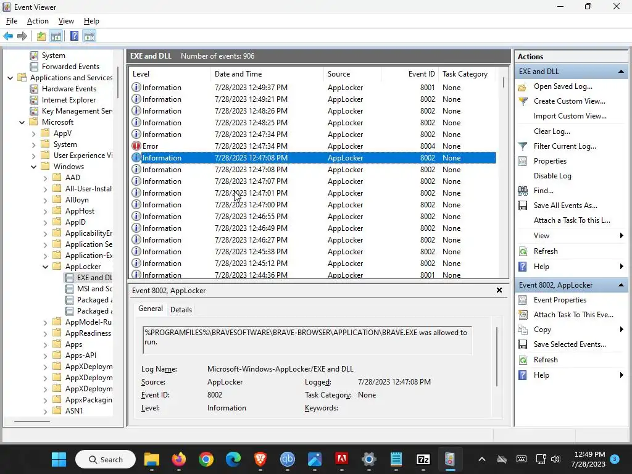Click Attach a Task To this Log

click(572, 220)
